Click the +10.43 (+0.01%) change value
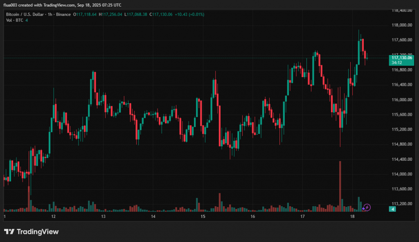 coord(189,14)
